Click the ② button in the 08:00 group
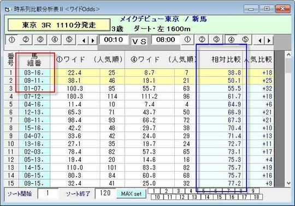The image size is (295, 206). pyautogui.click(x=202, y=40)
